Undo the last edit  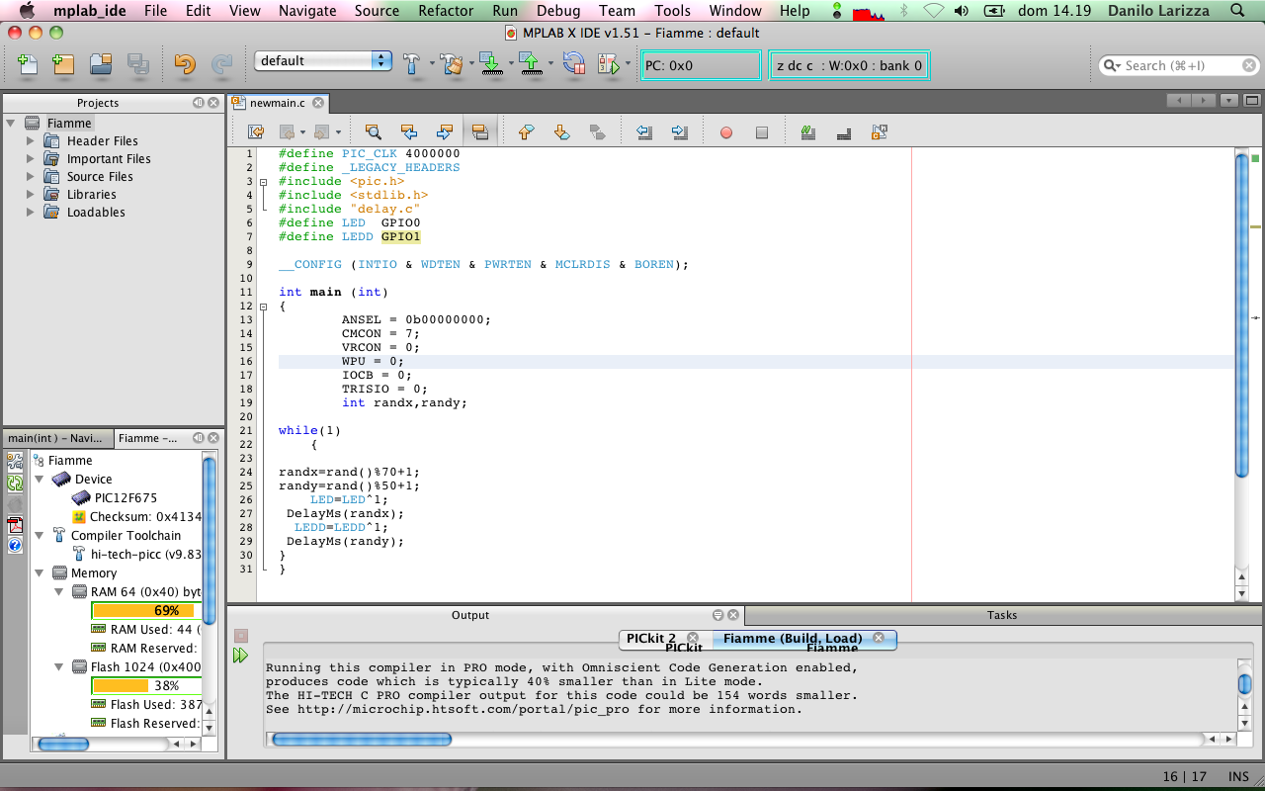pos(185,65)
